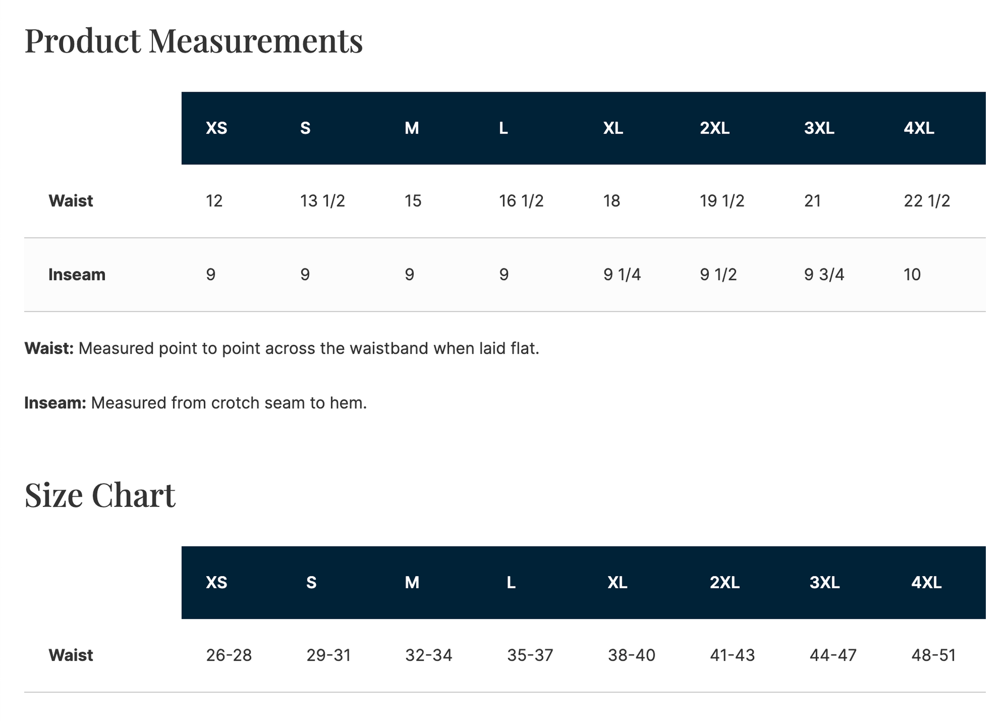Image resolution: width=1006 pixels, height=721 pixels.
Task: Select the 22 1/2 waist measurement cell
Action: pyautogui.click(x=926, y=201)
